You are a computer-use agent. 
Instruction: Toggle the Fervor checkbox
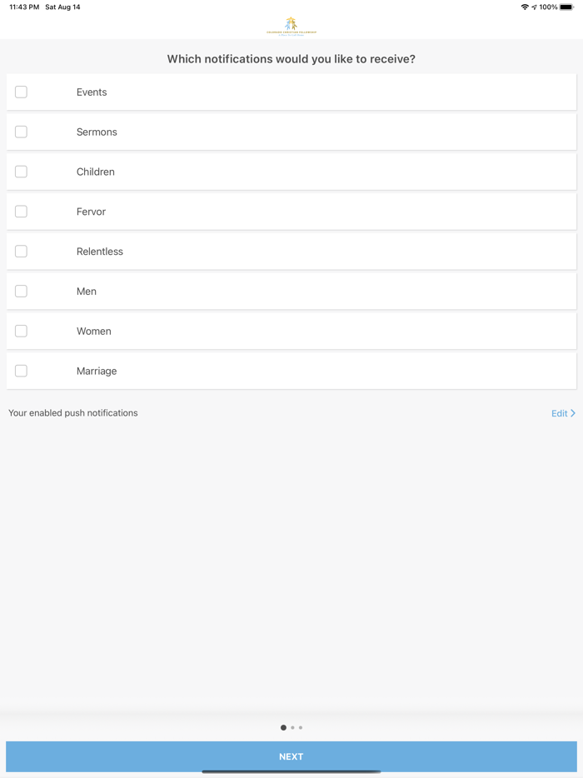(x=21, y=212)
